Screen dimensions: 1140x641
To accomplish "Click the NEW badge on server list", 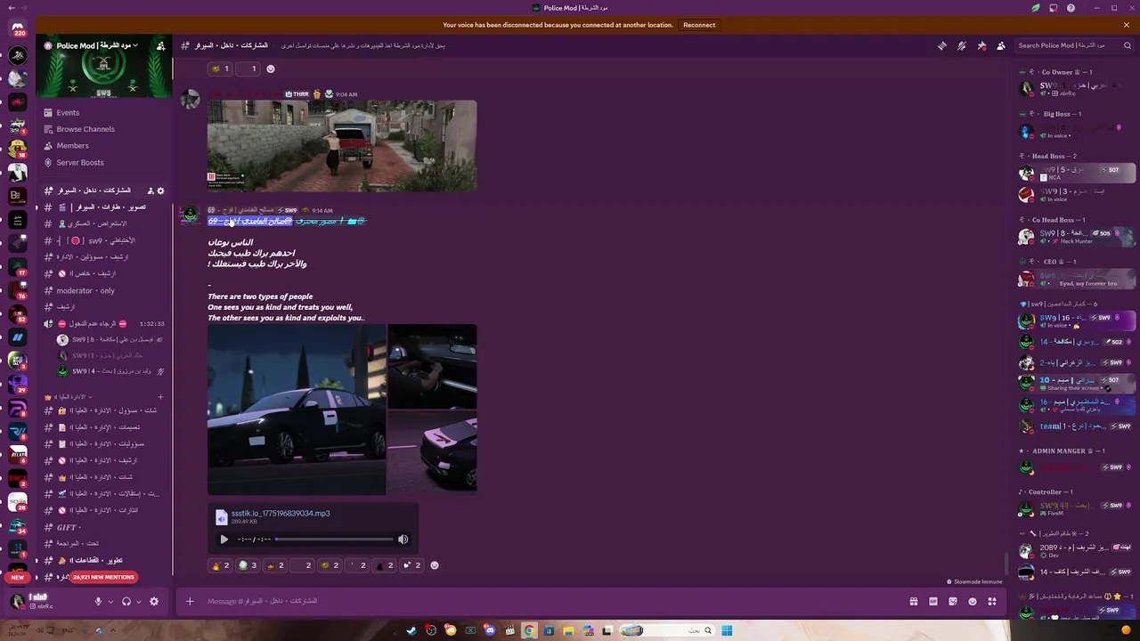I will pyautogui.click(x=17, y=577).
